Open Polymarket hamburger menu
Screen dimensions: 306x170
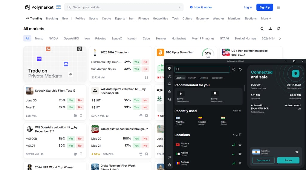pos(279,7)
